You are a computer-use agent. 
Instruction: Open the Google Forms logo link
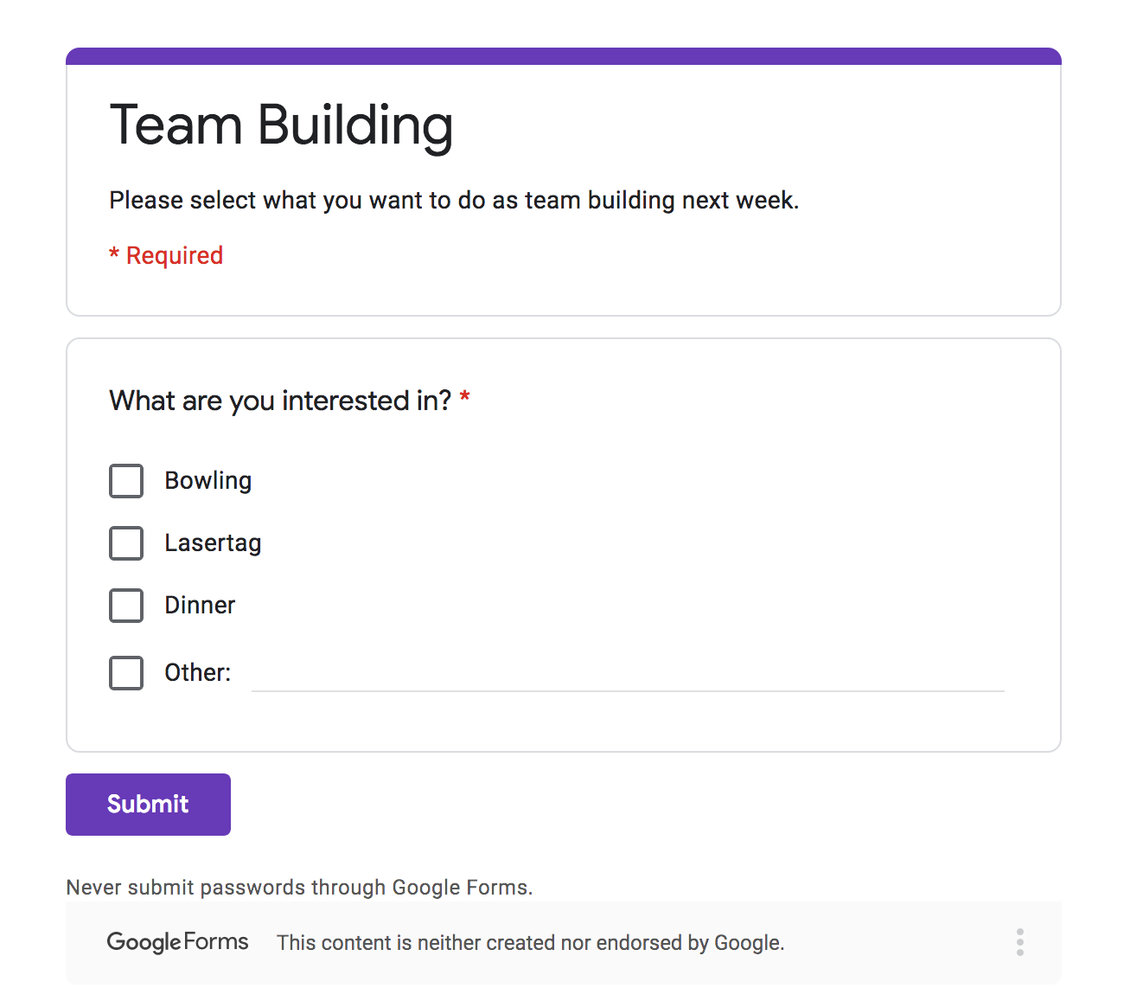pyautogui.click(x=177, y=942)
